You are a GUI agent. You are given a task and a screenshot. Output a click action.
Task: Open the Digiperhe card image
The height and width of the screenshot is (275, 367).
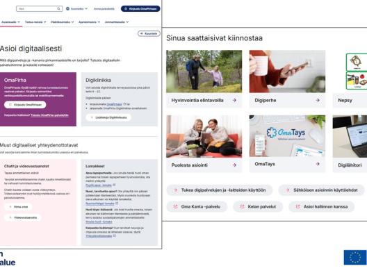pos(287,72)
